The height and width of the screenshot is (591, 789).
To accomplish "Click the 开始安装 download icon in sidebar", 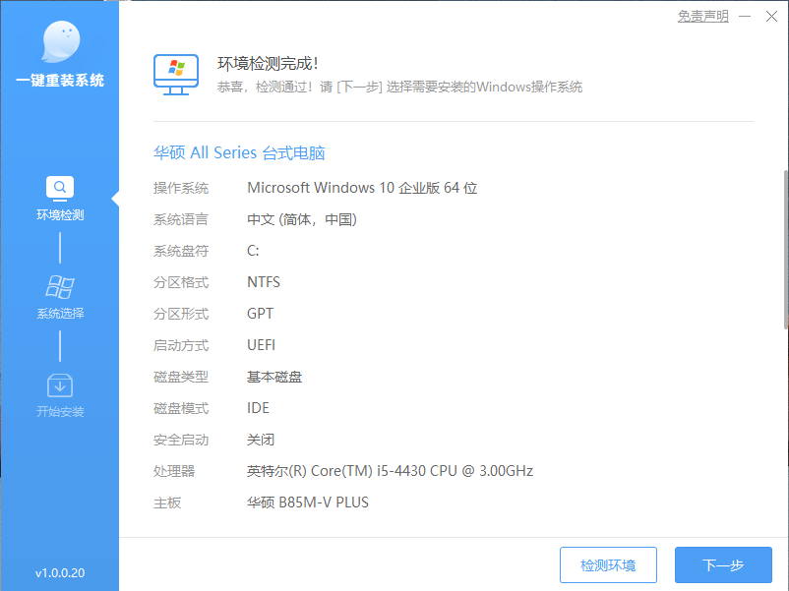I will tap(59, 384).
